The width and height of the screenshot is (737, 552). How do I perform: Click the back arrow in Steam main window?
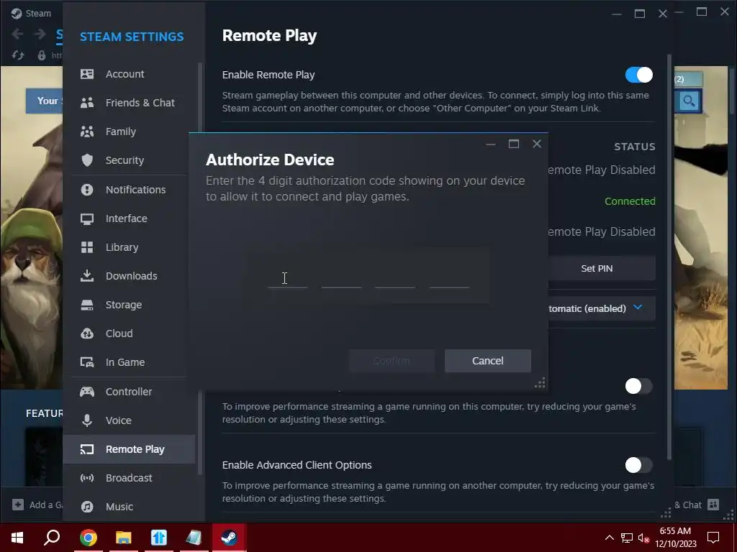pyautogui.click(x=17, y=34)
